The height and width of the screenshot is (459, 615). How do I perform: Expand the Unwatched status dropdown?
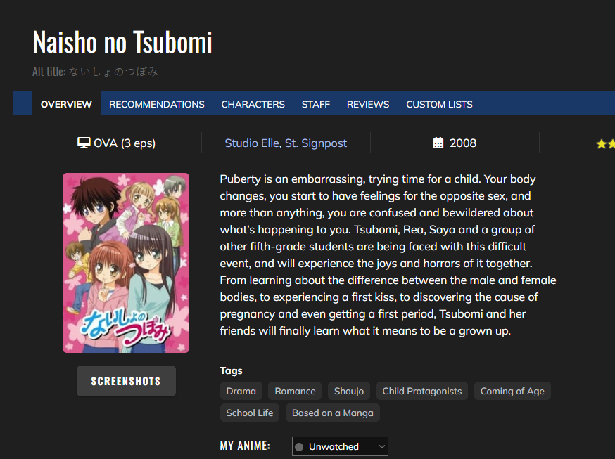(x=340, y=447)
